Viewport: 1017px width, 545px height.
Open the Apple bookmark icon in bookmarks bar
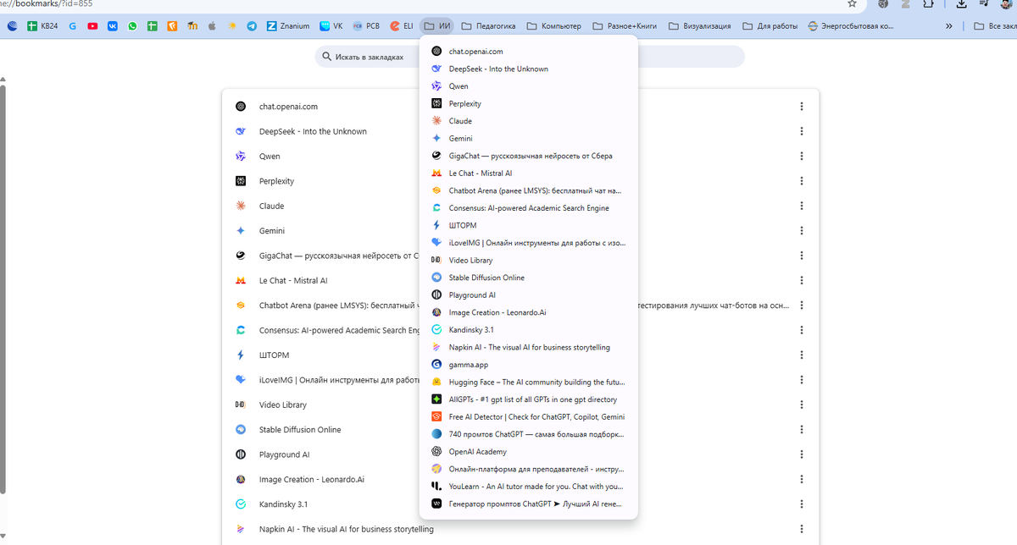point(212,26)
